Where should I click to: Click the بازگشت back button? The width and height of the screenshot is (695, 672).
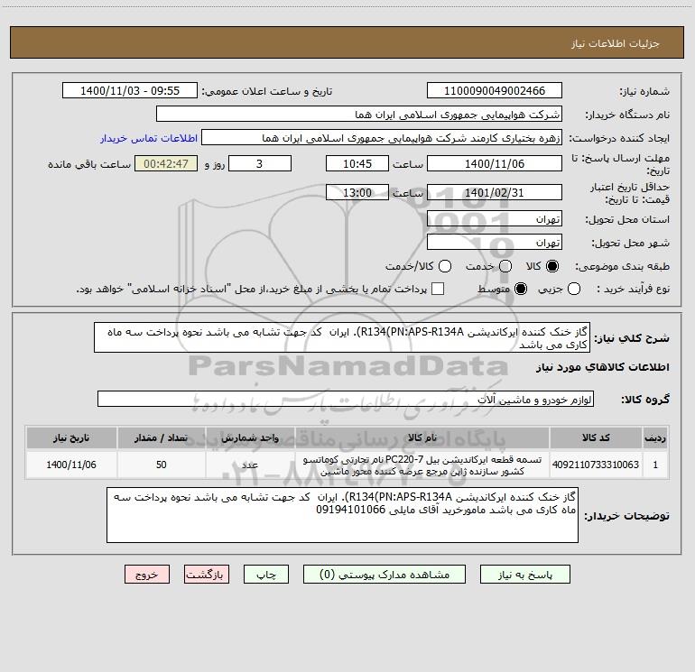207,575
